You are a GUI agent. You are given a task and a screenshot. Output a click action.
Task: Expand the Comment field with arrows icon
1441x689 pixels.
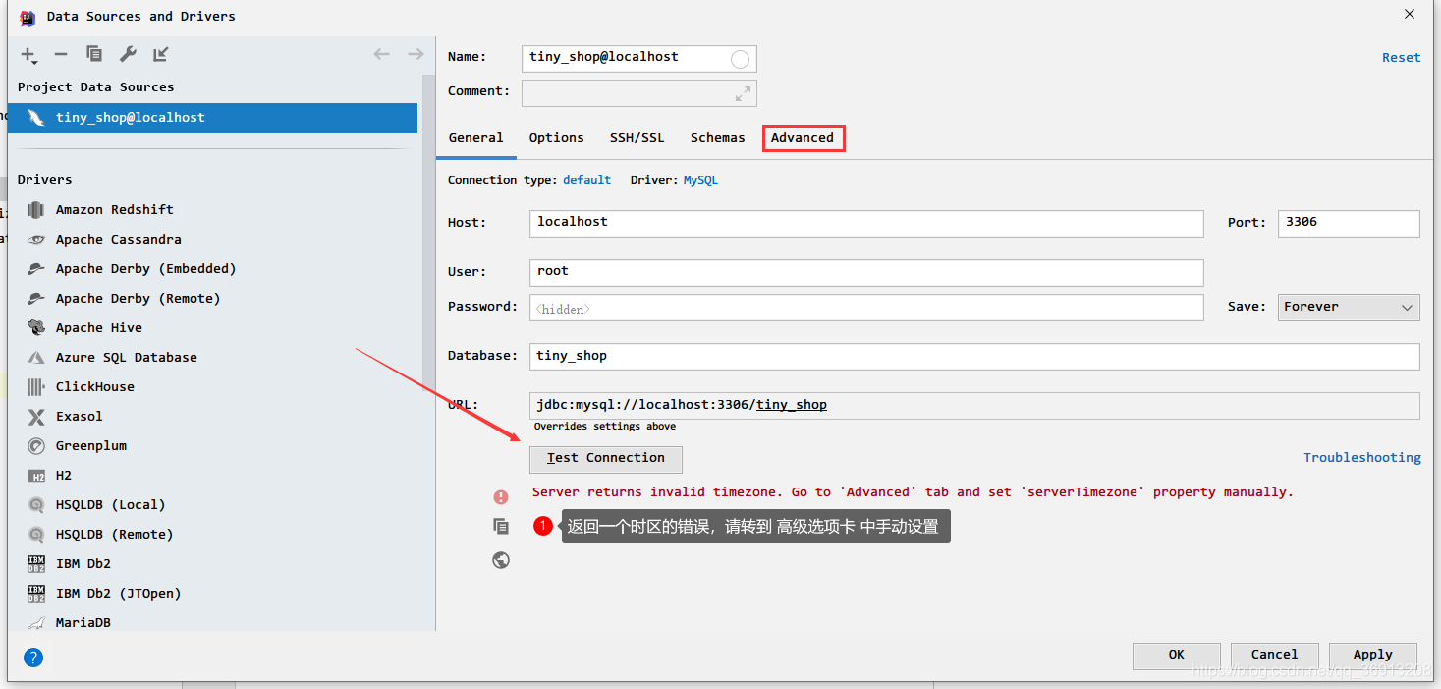[744, 93]
